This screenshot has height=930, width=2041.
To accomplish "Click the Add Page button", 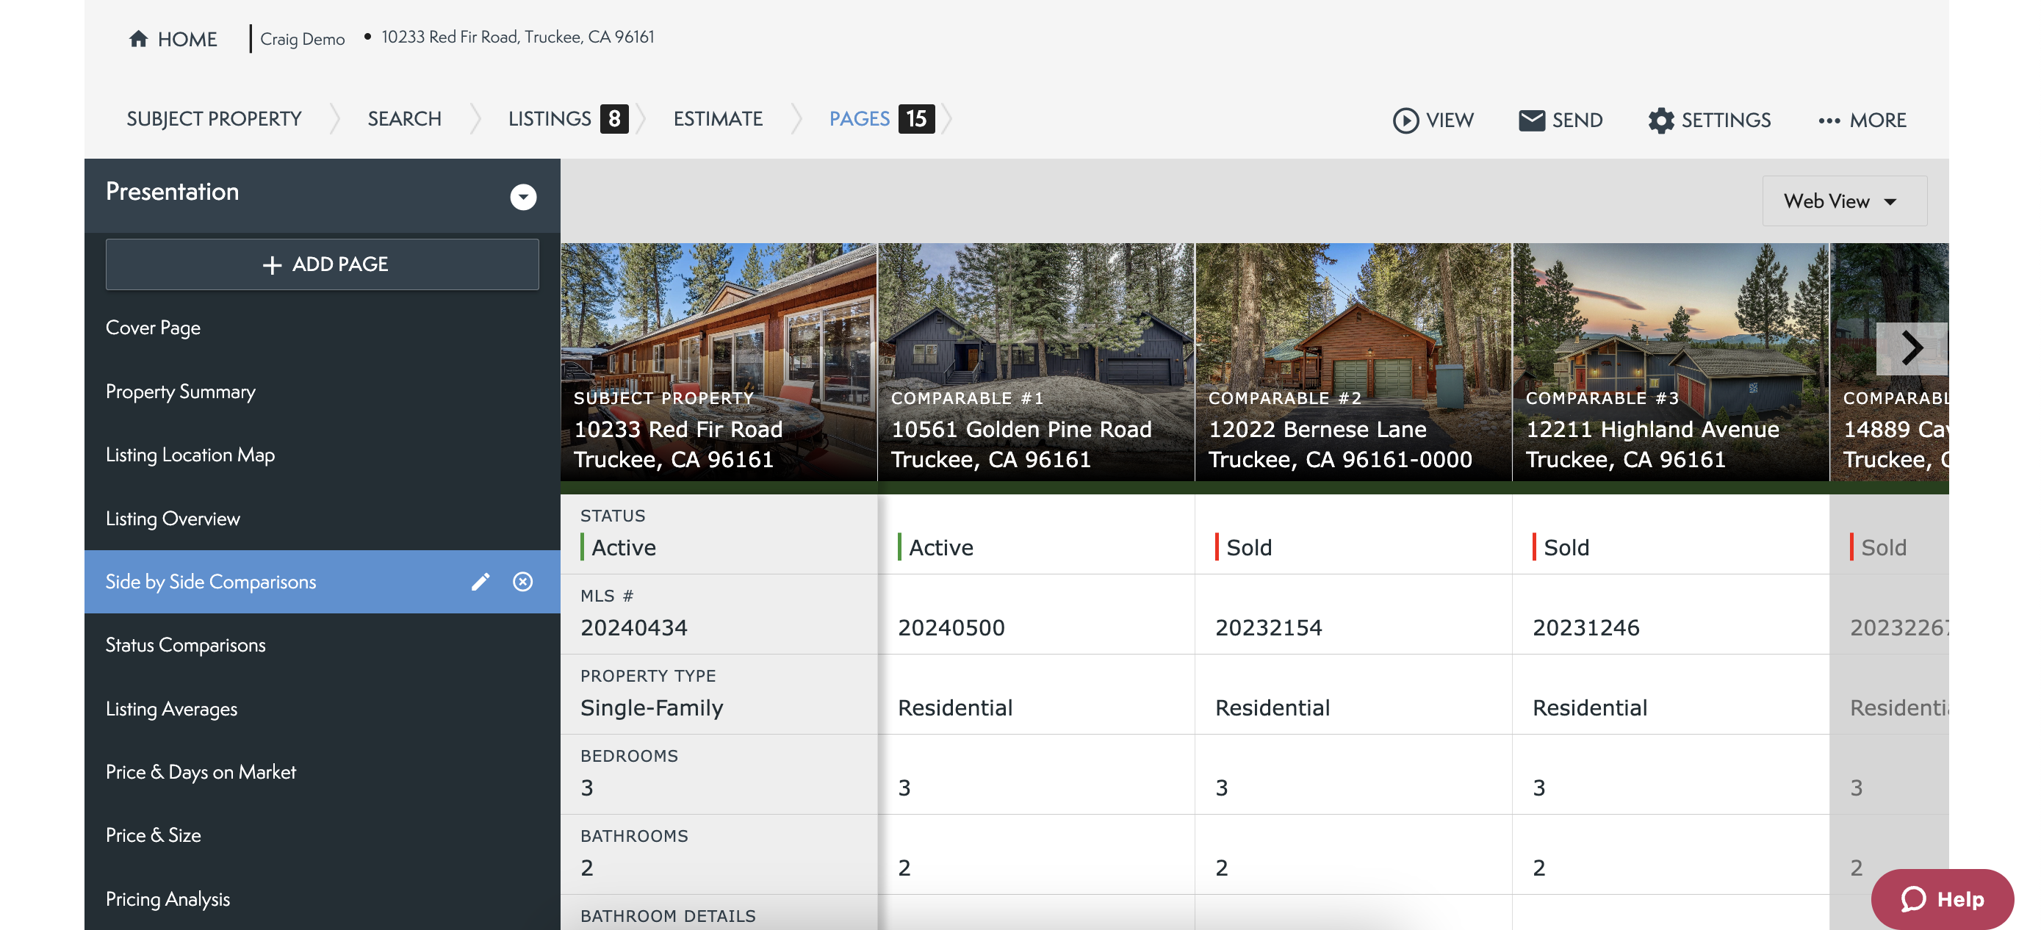I will tap(323, 264).
